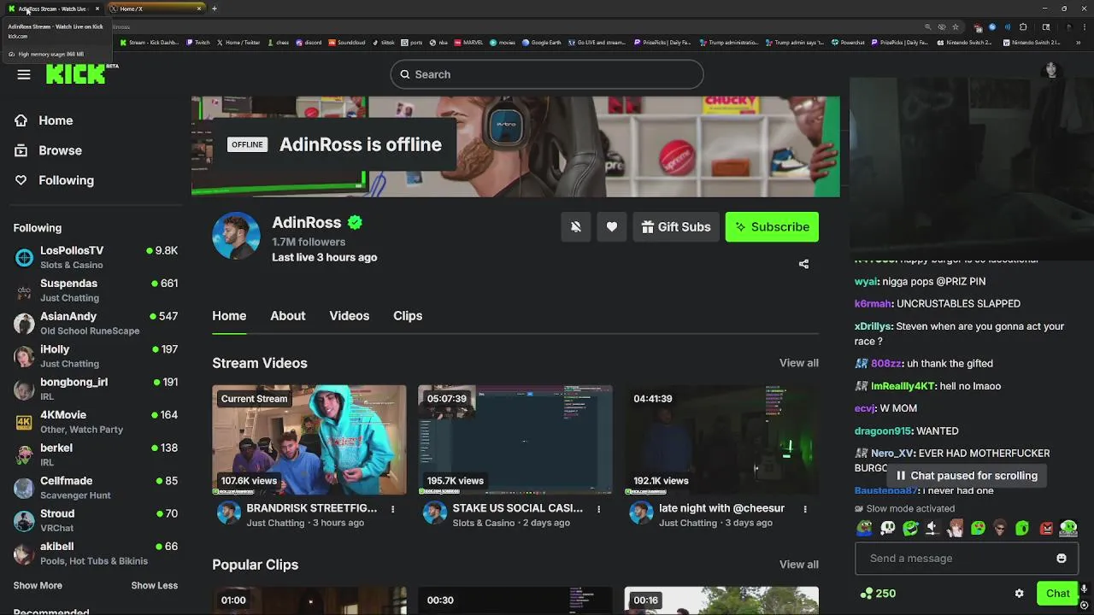
Task: View all Stream Videos
Action: point(799,363)
